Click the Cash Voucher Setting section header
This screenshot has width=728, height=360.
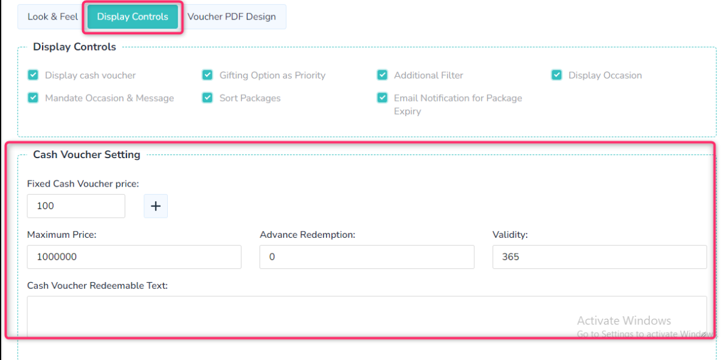(86, 154)
